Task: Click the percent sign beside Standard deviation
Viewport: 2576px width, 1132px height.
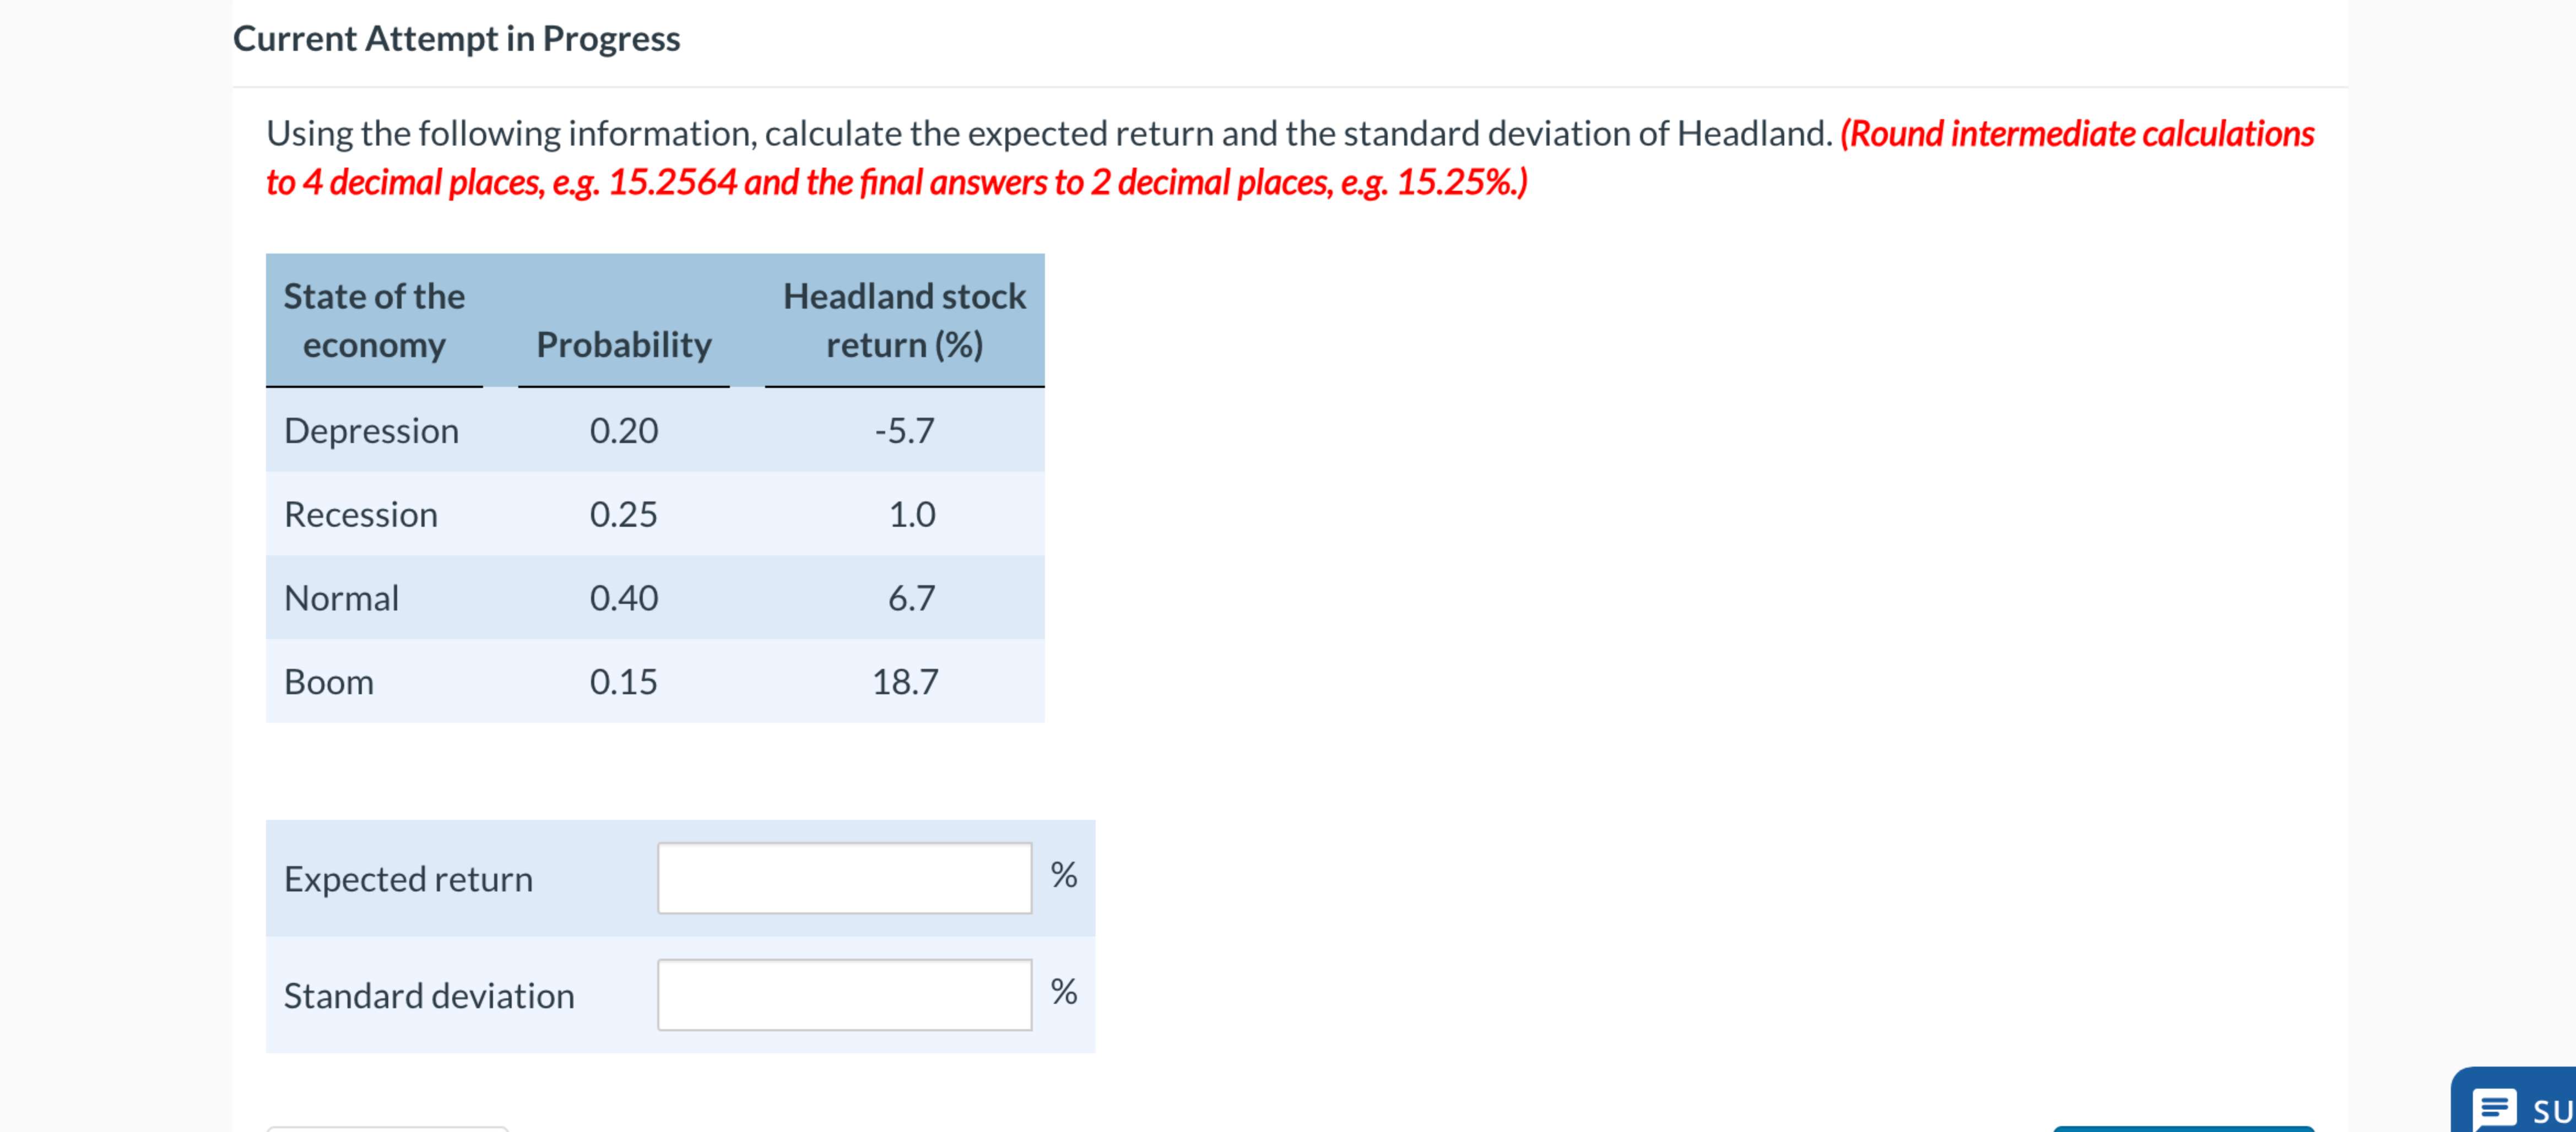Action: pos(1064,993)
